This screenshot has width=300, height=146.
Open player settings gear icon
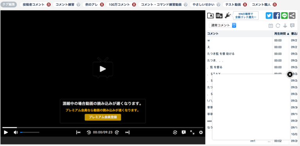[201, 132]
